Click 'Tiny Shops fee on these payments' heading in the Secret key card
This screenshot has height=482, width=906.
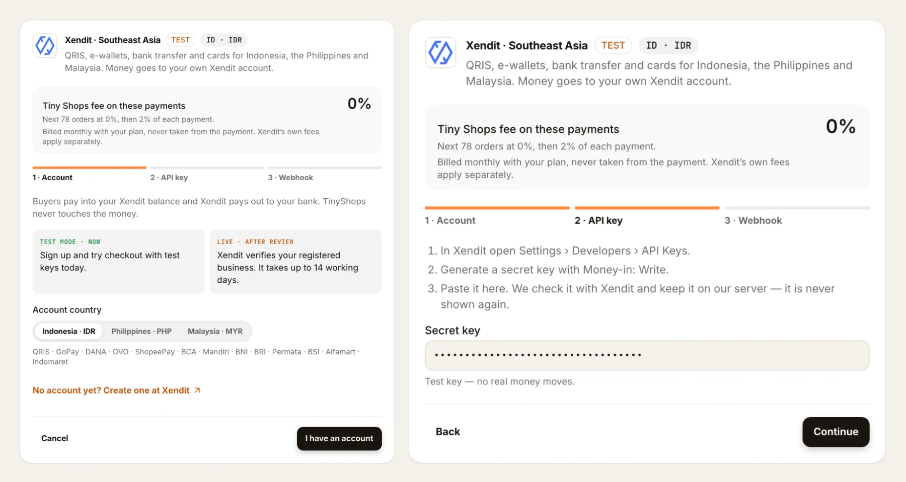click(x=528, y=129)
